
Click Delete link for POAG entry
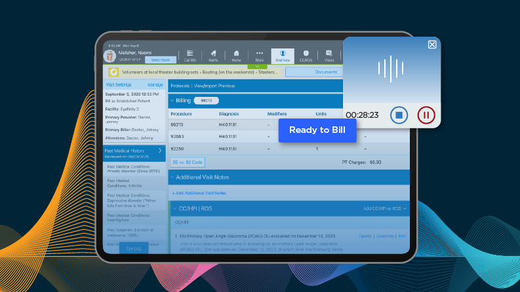point(365,236)
